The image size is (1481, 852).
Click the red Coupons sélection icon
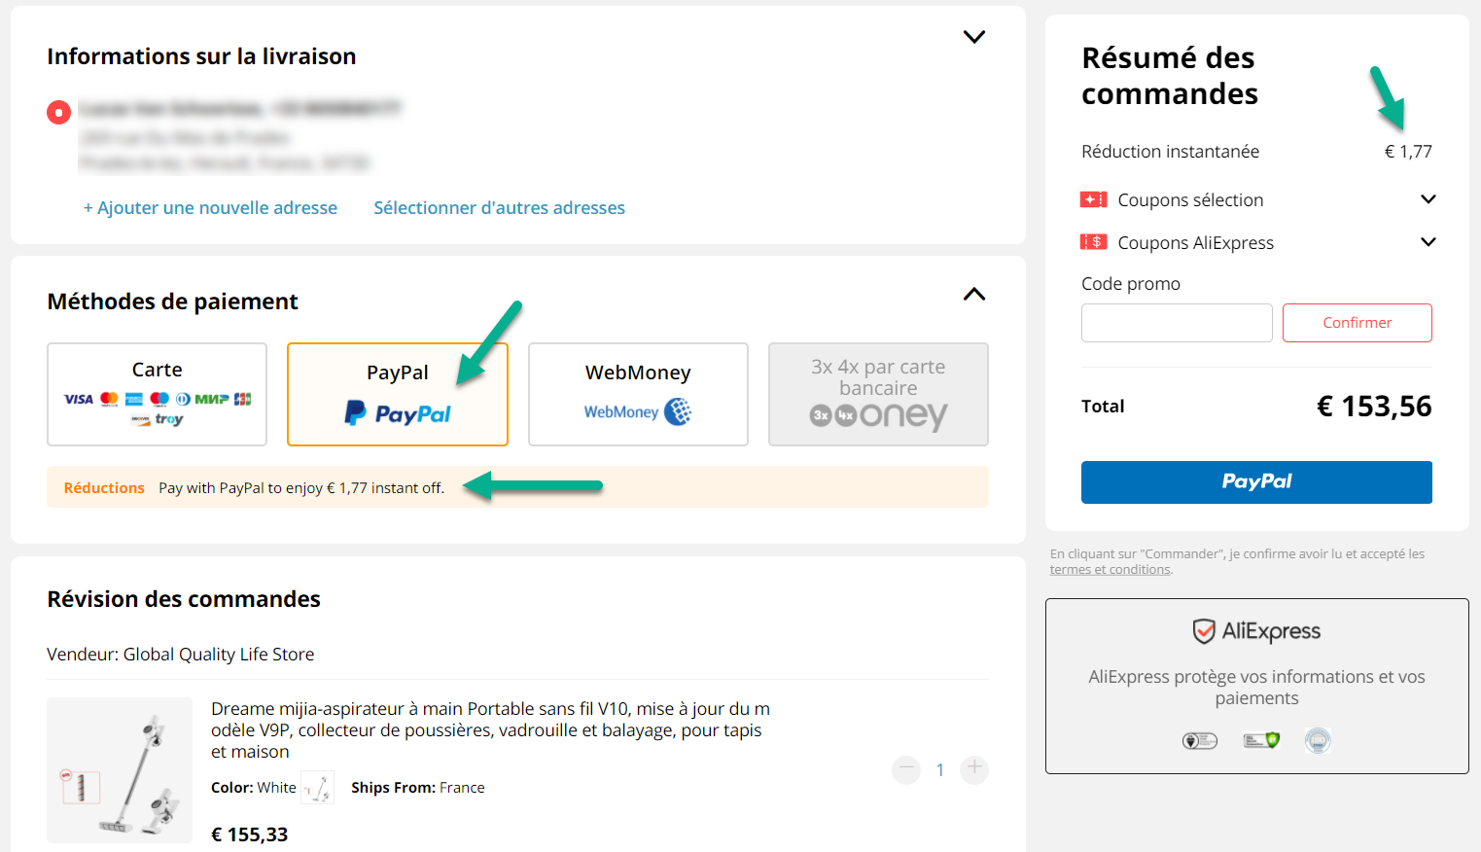pyautogui.click(x=1094, y=199)
